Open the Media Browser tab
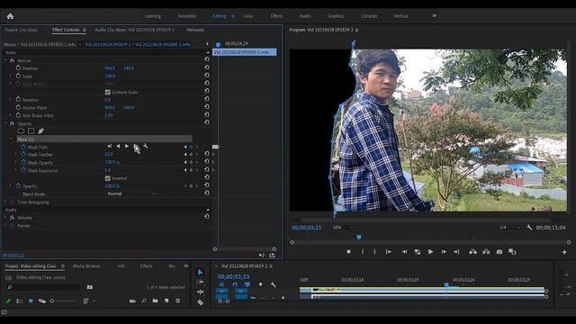Screen dimensions: 576x324 click(x=86, y=266)
